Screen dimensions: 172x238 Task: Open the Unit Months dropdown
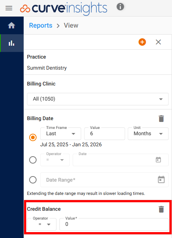click(148, 134)
